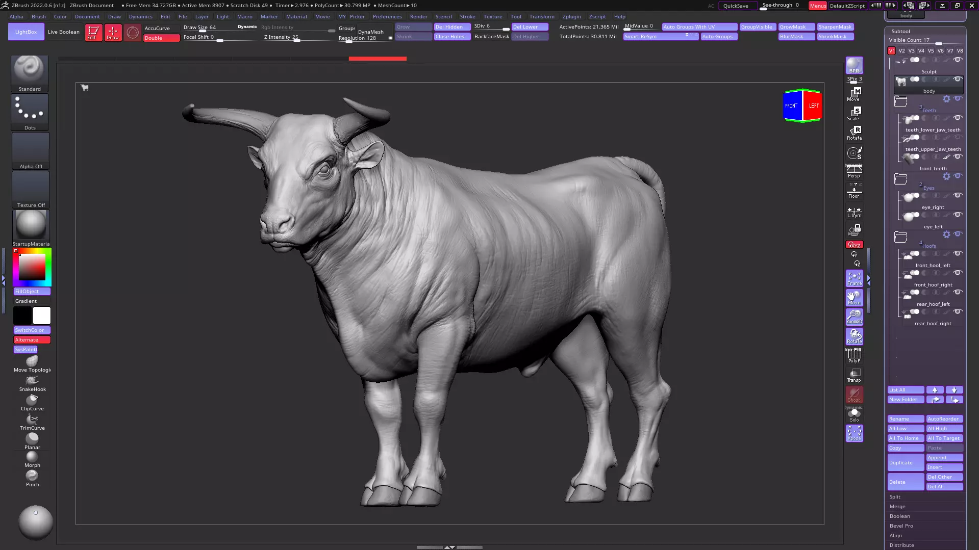979x550 pixels.
Task: Collapse the Hoofs folder
Action: click(x=900, y=237)
